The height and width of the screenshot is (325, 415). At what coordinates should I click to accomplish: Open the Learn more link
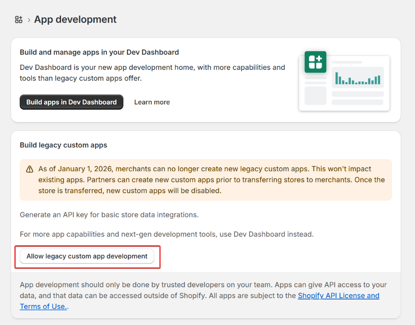pyautogui.click(x=152, y=102)
